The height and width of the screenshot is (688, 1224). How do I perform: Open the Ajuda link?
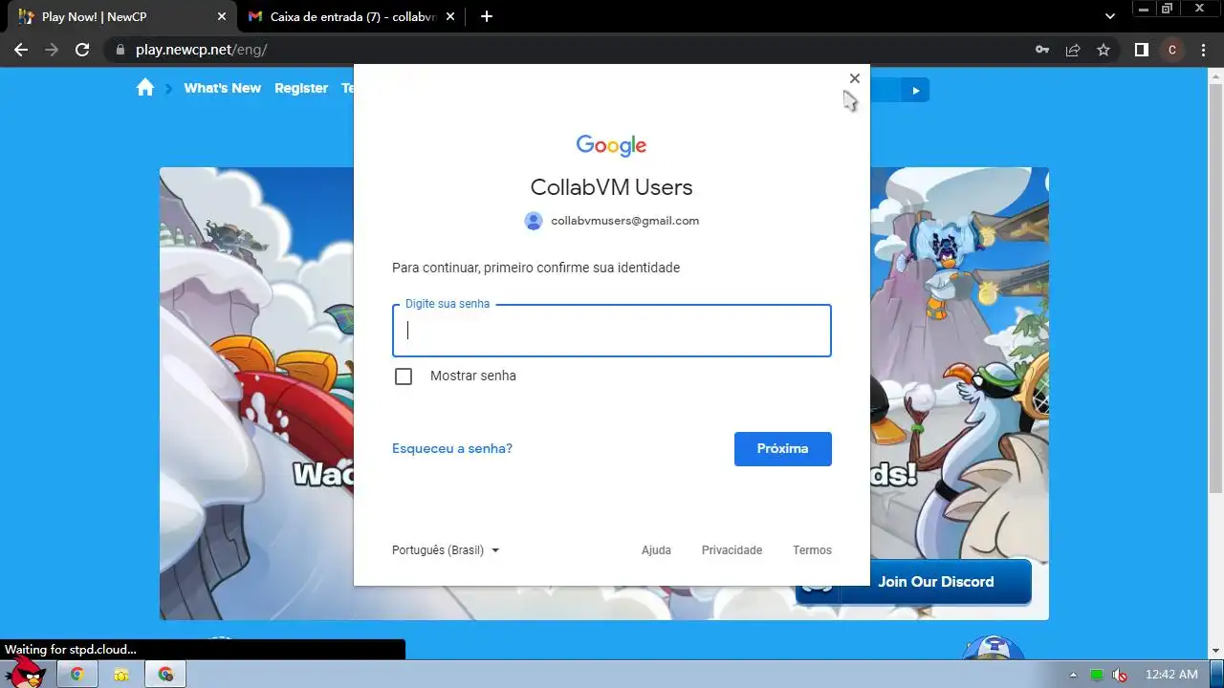[656, 550]
